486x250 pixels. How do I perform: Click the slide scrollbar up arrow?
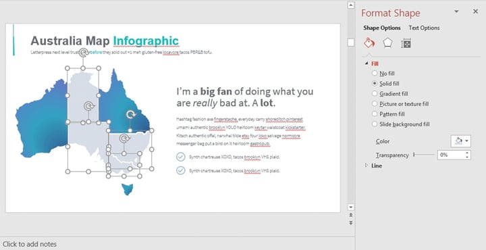click(351, 5)
